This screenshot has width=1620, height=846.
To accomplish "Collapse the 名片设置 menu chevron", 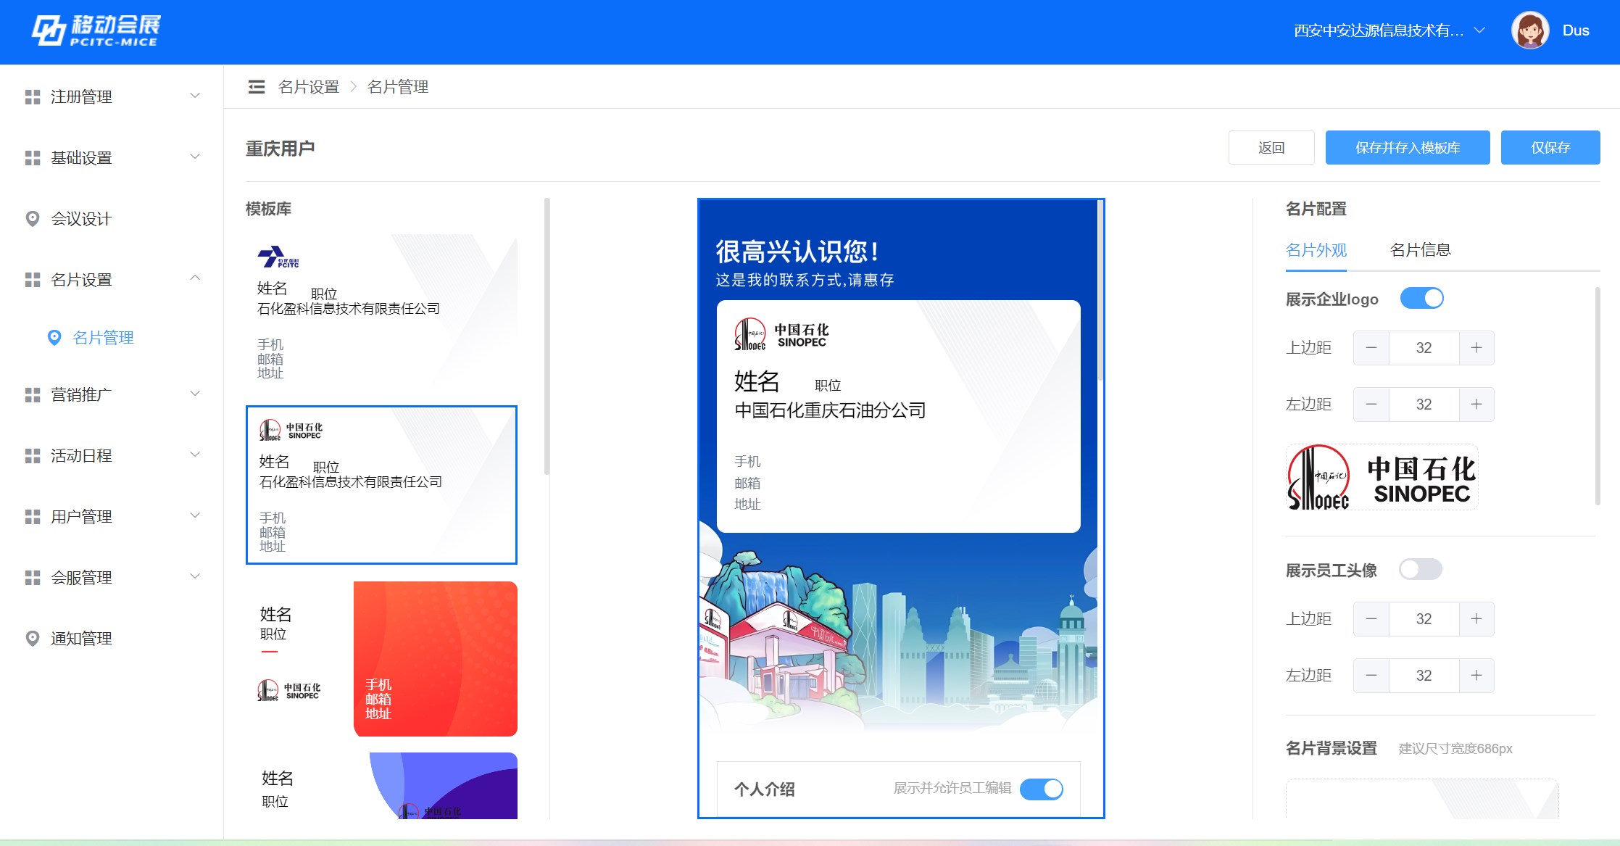I will pos(195,278).
